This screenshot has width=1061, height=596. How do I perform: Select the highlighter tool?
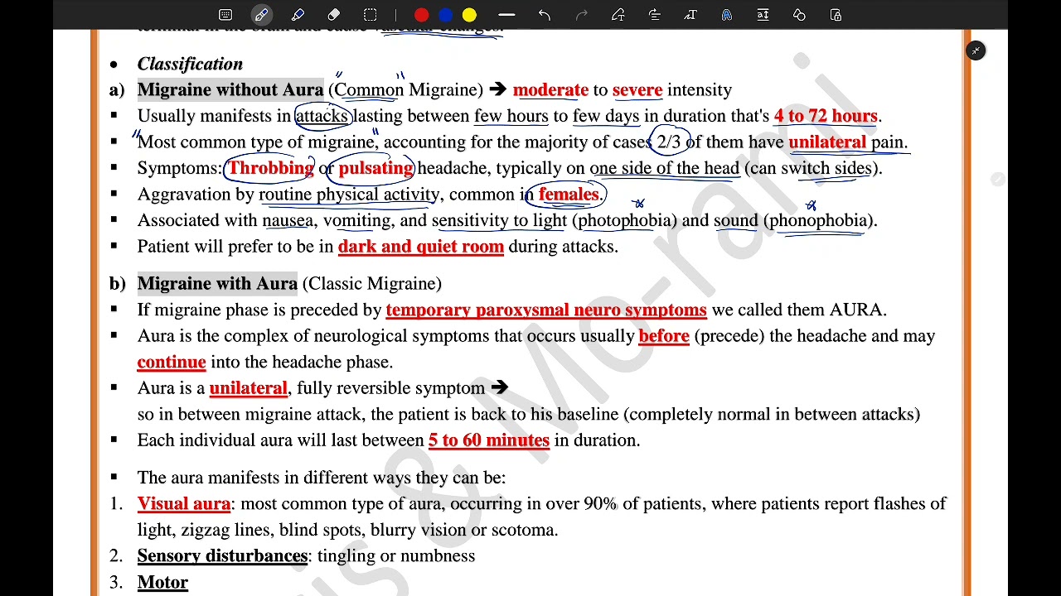(298, 15)
